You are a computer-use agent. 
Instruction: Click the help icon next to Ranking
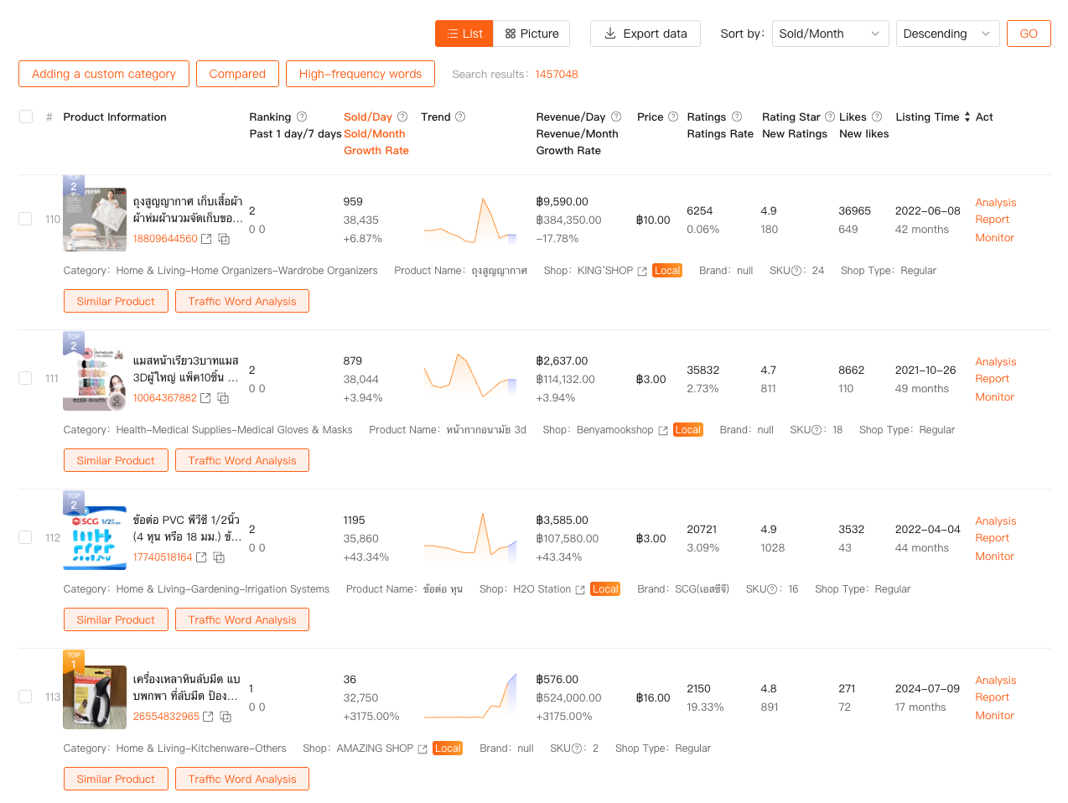coord(302,117)
